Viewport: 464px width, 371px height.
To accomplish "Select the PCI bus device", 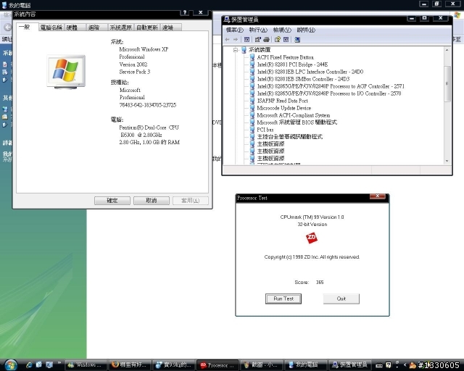I will tap(265, 130).
